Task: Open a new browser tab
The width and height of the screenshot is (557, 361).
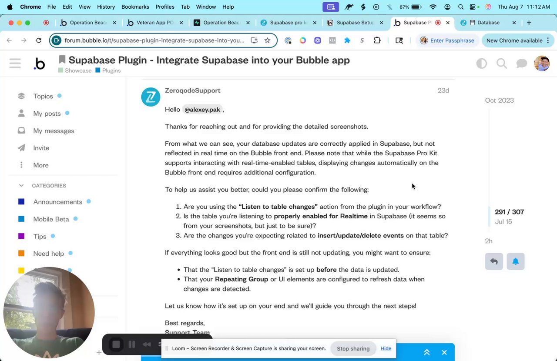Action: click(x=529, y=23)
